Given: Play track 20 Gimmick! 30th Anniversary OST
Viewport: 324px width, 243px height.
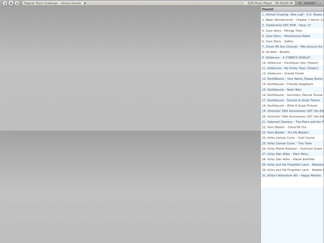Looking at the screenshot, I should tap(292, 116).
